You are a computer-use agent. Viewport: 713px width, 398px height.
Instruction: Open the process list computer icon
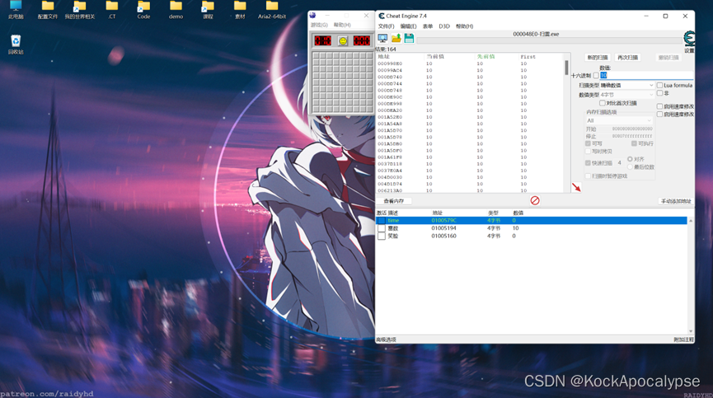click(382, 39)
